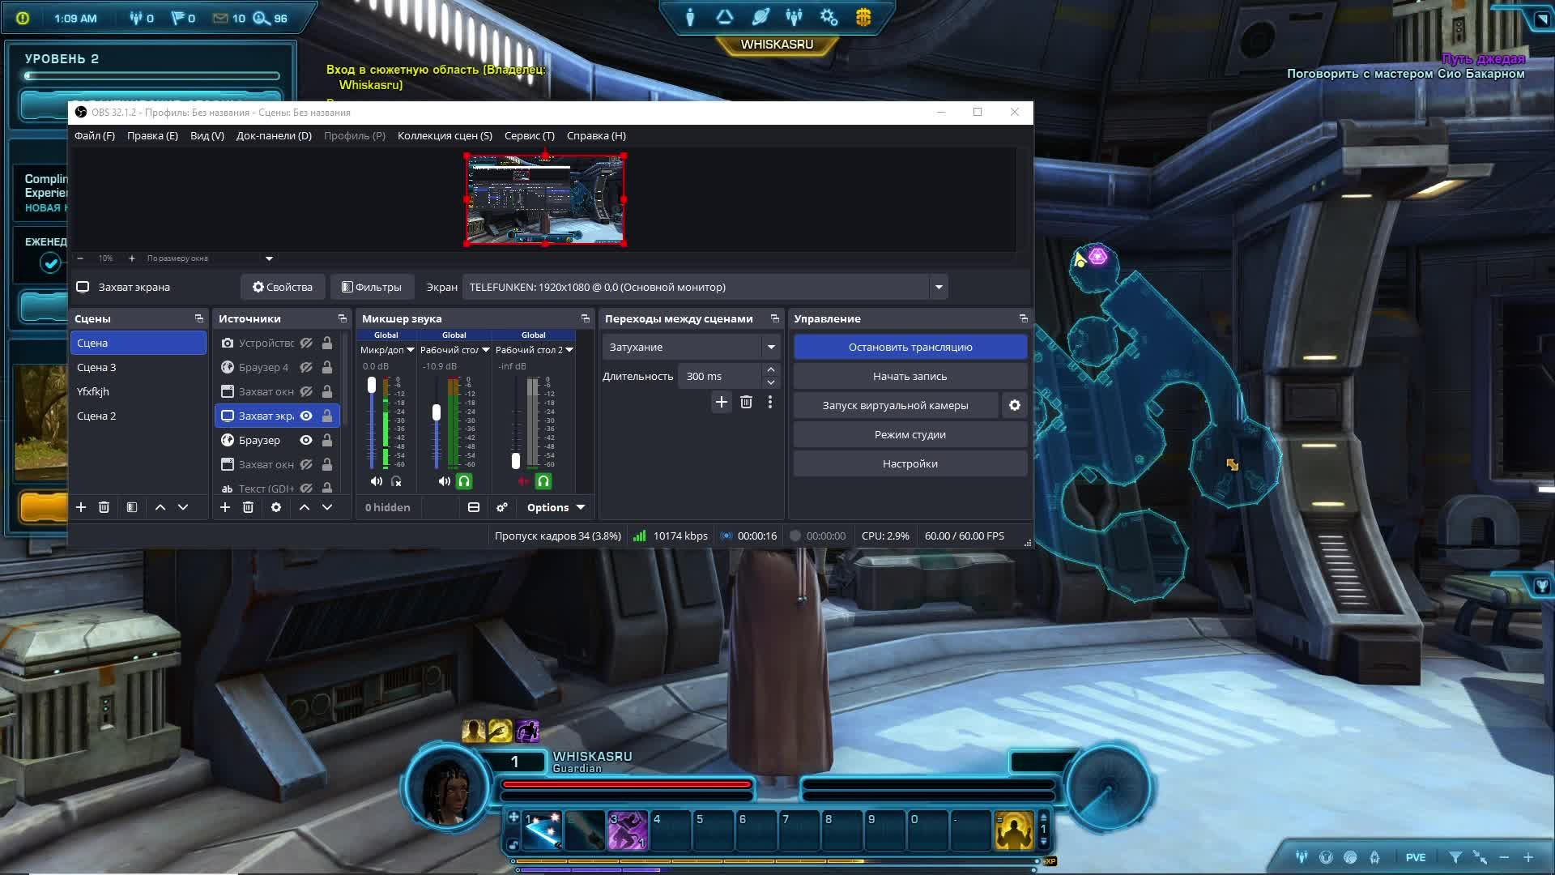This screenshot has width=1555, height=875.
Task: Move scene down with arrow in Сцены panel
Action: 183,507
